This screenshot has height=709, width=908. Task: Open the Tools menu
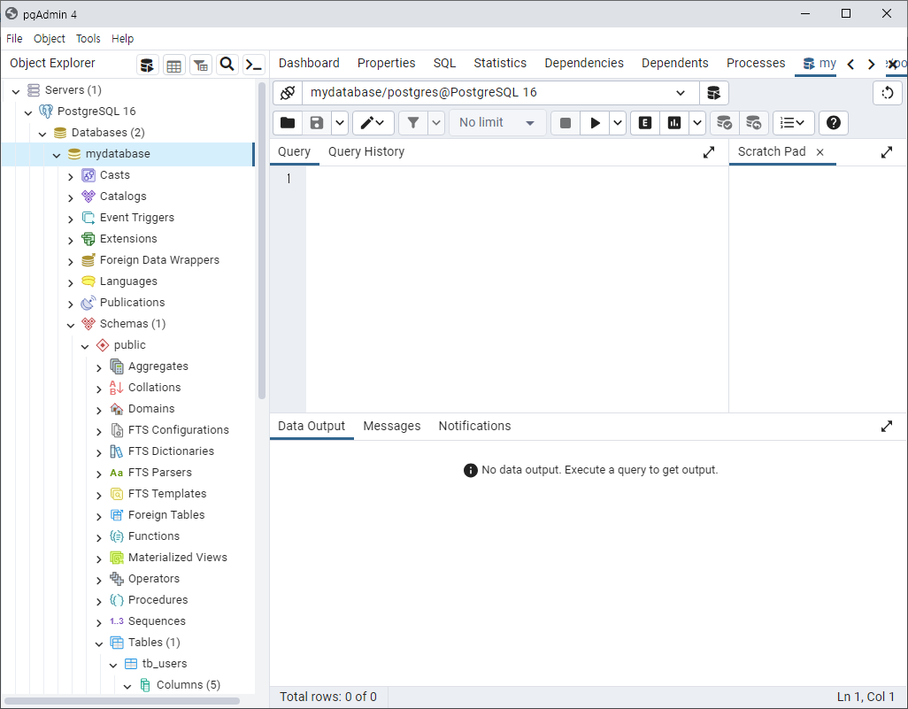88,38
